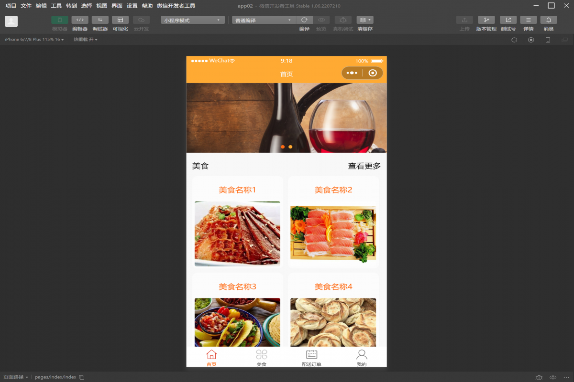Open the 详情 details icon
Viewport: 574px width, 382px height.
(x=528, y=20)
